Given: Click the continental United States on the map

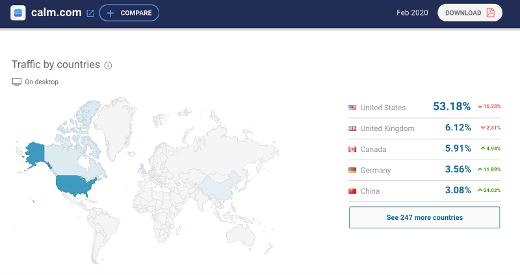Looking at the screenshot, I should coord(75,185).
